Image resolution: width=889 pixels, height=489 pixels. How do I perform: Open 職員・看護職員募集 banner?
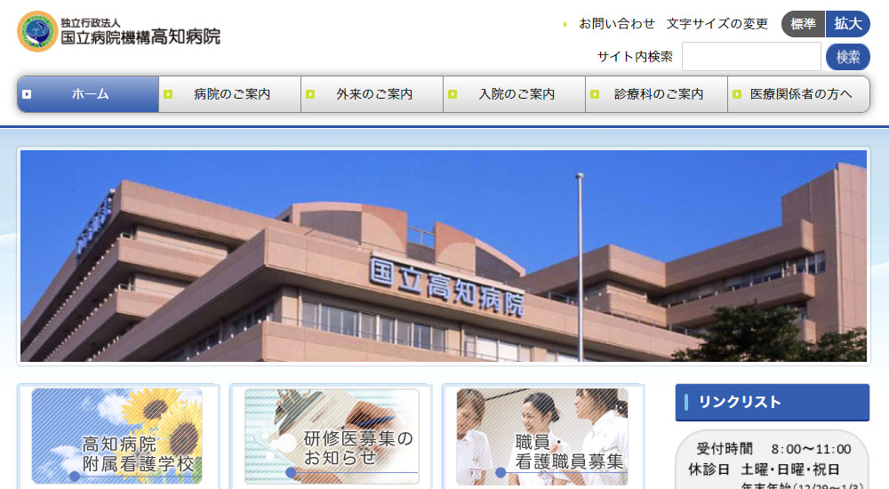(542, 437)
